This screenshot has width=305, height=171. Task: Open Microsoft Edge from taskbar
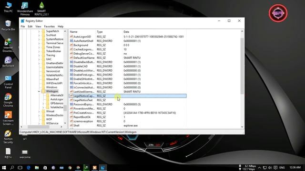point(29,168)
